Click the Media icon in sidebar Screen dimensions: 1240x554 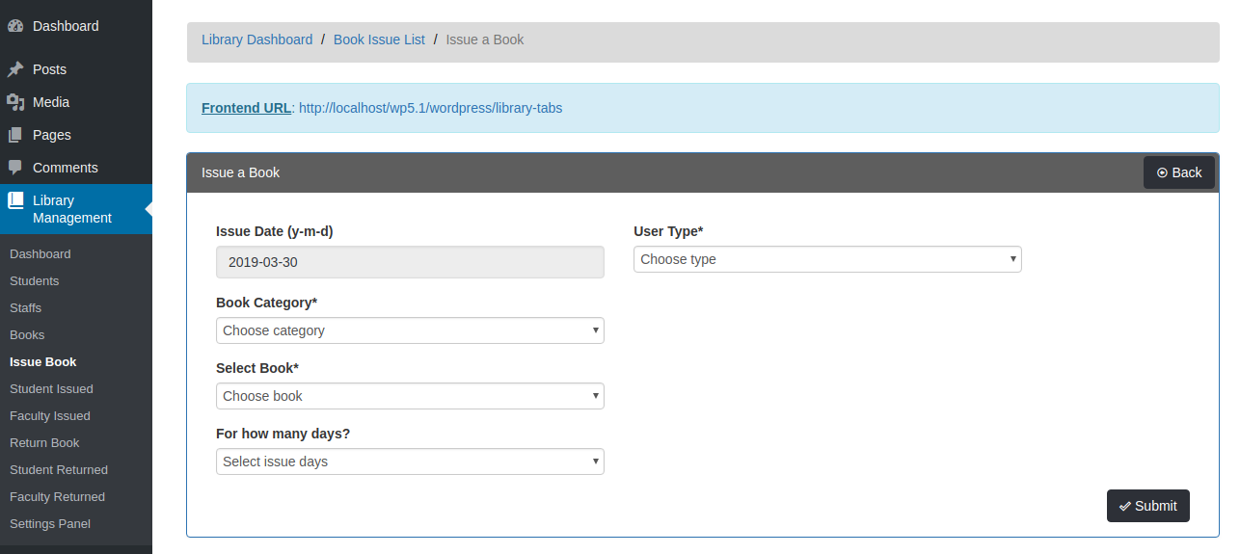(15, 102)
